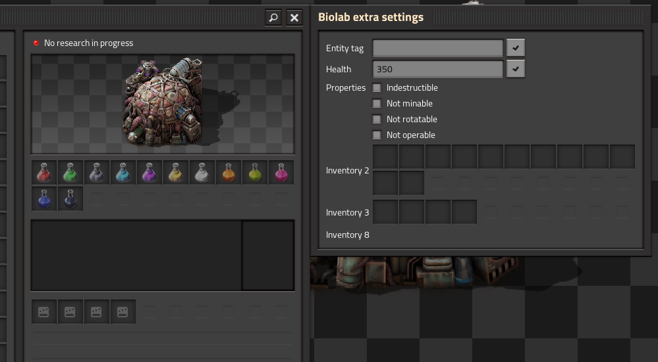Viewport: 658px width, 362px height.
Task: Click the Entity tag text field
Action: (x=438, y=48)
